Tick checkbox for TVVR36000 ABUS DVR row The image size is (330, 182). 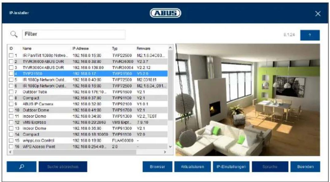point(11,62)
